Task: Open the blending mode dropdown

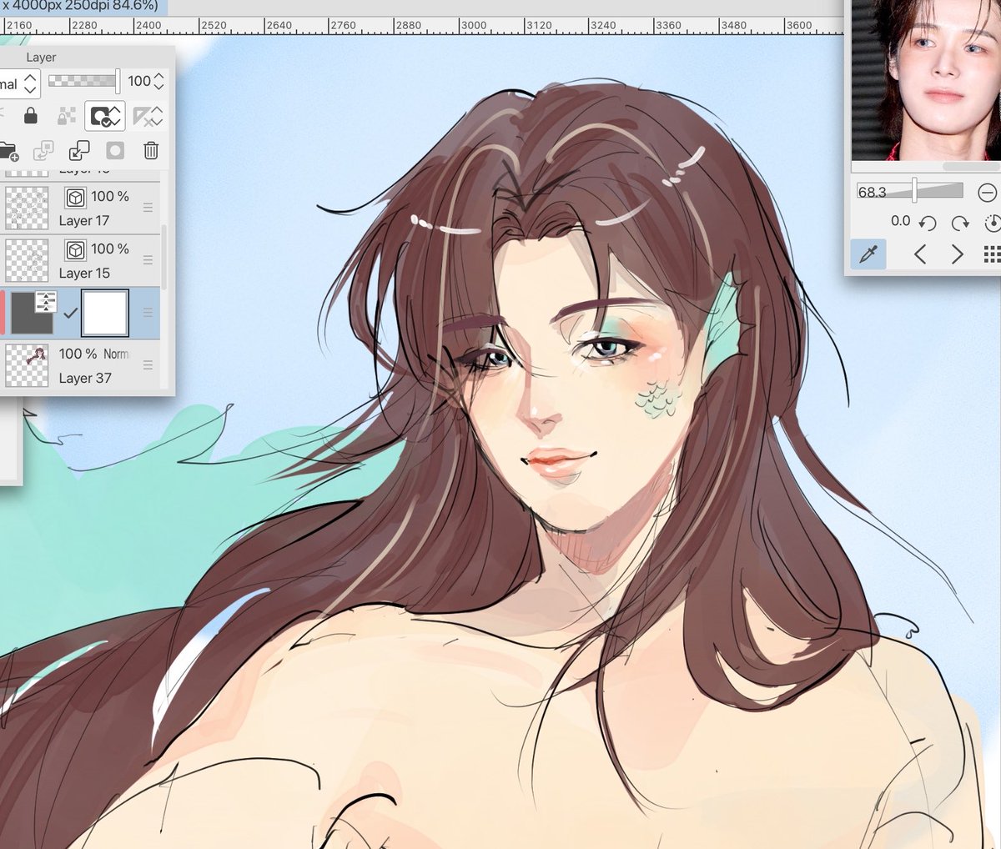Action: (18, 83)
